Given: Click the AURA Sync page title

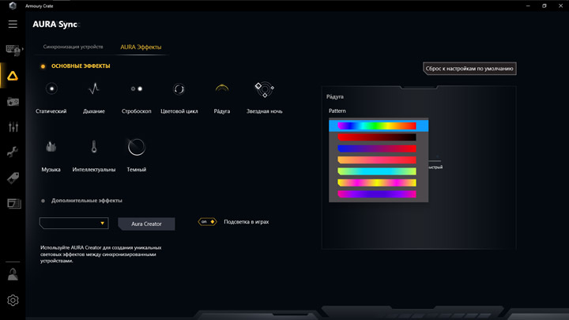Looking at the screenshot, I should (x=55, y=24).
